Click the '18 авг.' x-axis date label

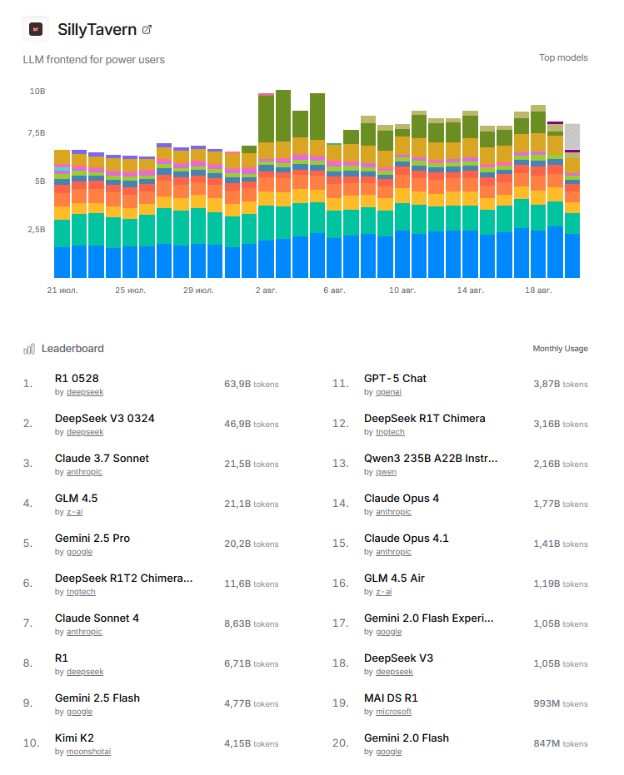538,291
